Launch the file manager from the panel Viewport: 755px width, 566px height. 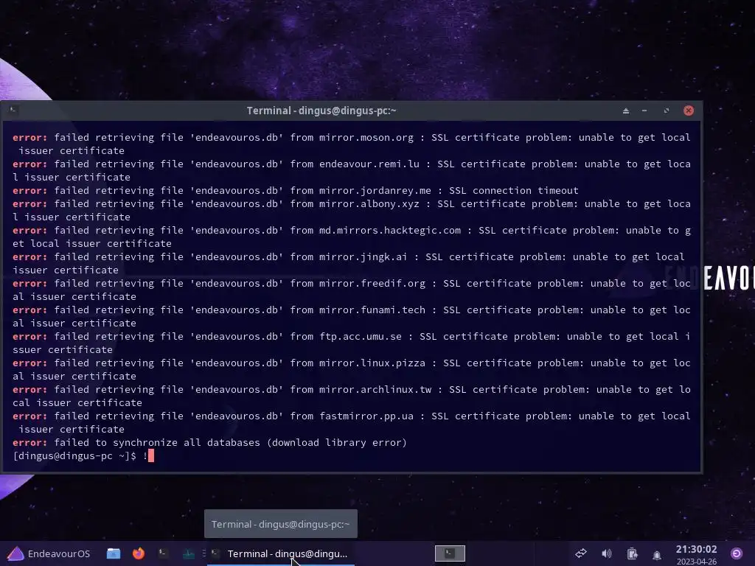pyautogui.click(x=114, y=553)
